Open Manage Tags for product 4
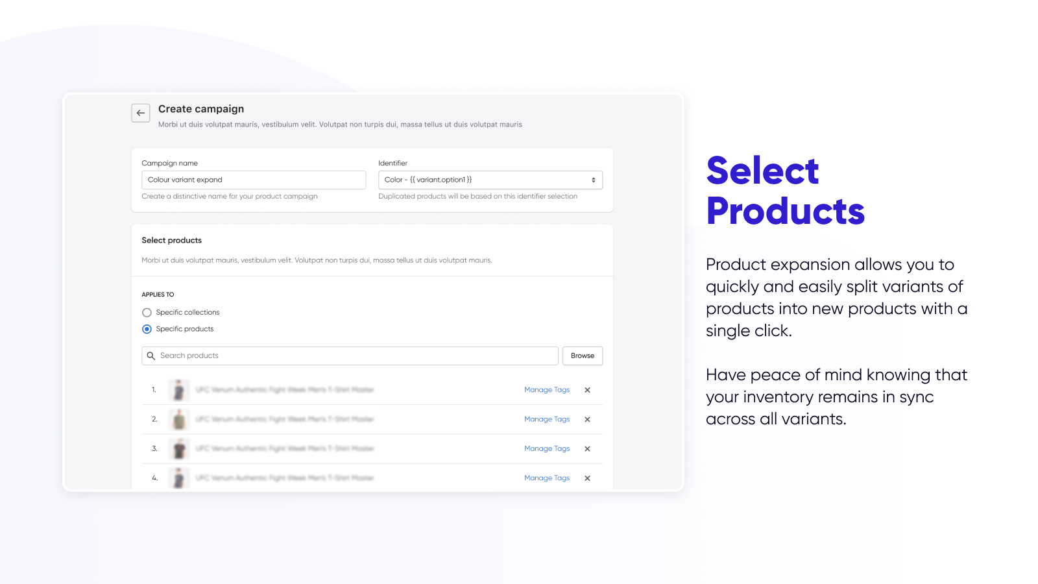Screen dimensions: 1038x584 pos(547,478)
